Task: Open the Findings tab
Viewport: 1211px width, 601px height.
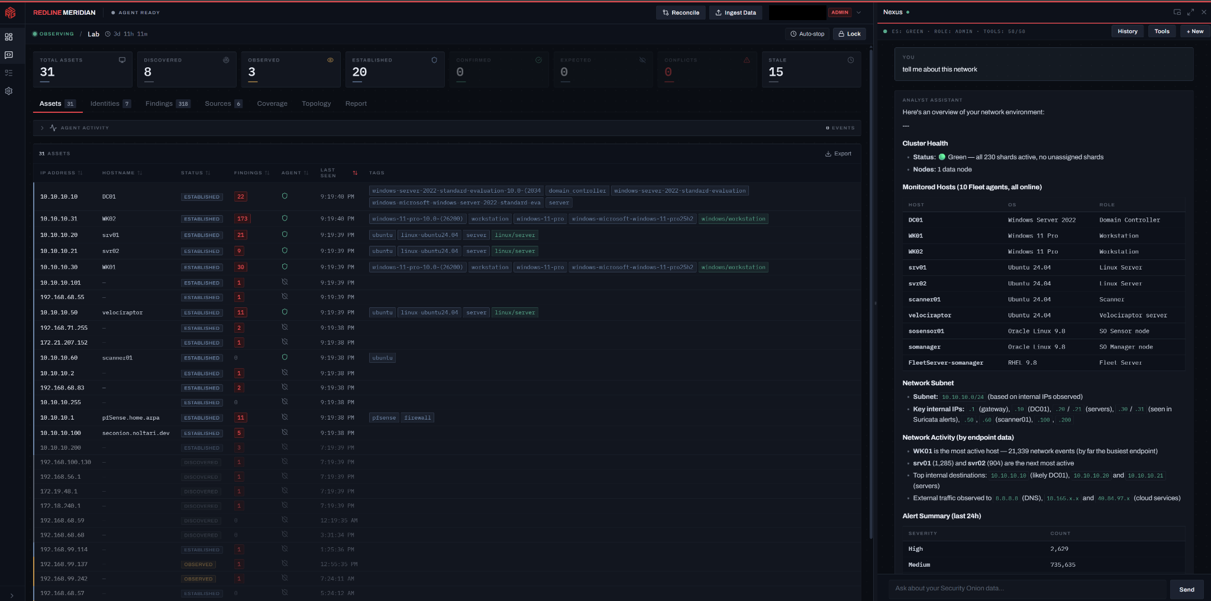Action: (168, 103)
